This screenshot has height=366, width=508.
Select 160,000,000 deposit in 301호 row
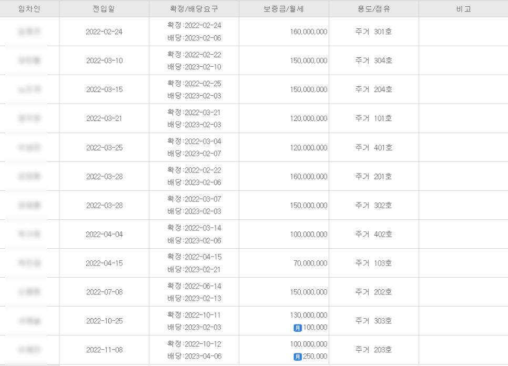coord(308,32)
